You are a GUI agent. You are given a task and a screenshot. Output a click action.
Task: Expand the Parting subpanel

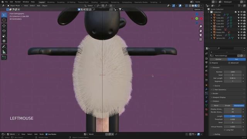pyautogui.click(x=217, y=134)
